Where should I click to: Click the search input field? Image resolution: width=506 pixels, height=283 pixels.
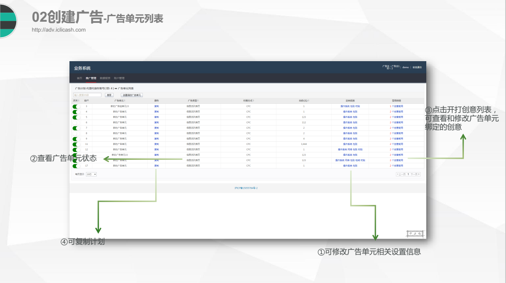click(87, 95)
